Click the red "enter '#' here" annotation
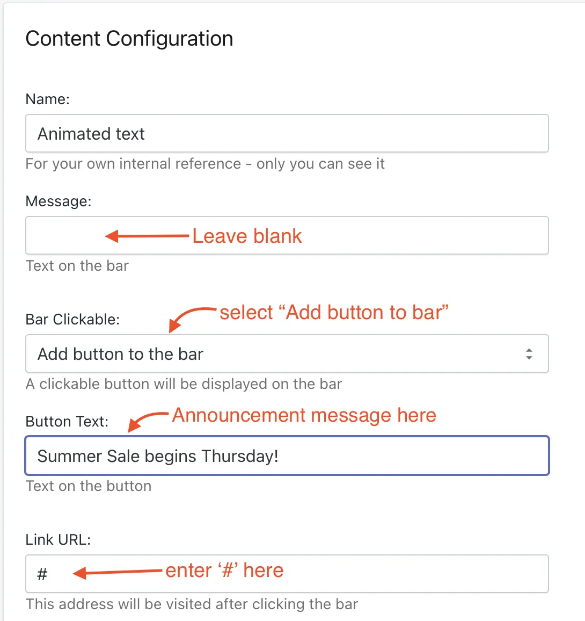Screen dimensions: 585x621 [224, 571]
